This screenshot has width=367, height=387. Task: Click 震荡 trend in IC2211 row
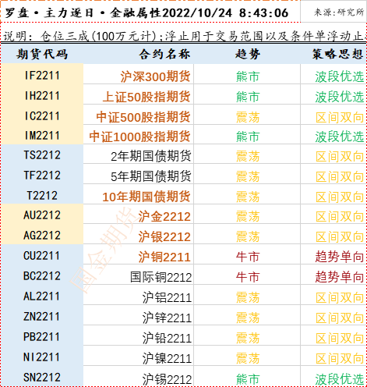point(248,118)
